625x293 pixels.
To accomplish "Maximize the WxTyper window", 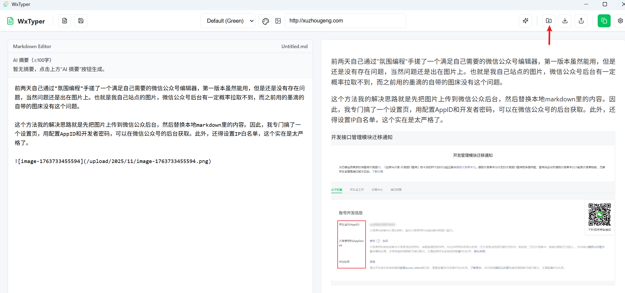I will [x=605, y=4].
